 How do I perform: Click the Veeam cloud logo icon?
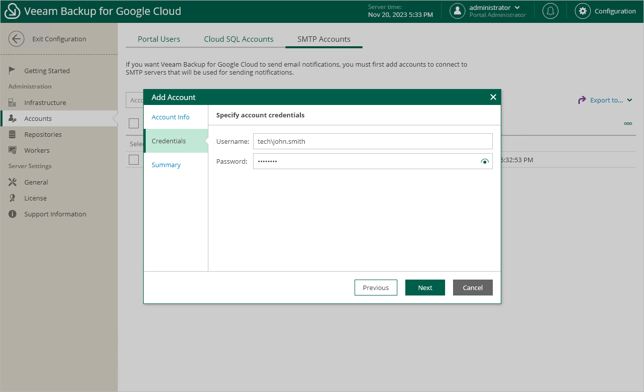coord(12,11)
